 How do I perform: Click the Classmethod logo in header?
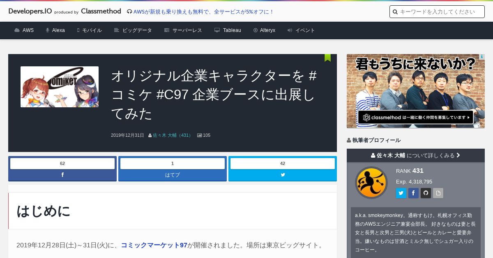(x=101, y=11)
